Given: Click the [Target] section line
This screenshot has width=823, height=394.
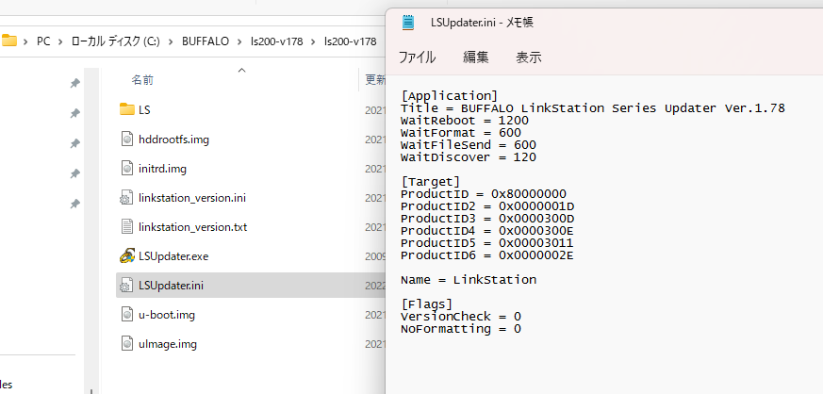Looking at the screenshot, I should pyautogui.click(x=431, y=182).
